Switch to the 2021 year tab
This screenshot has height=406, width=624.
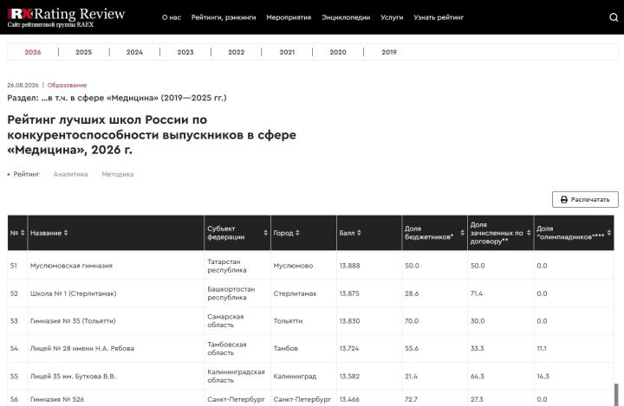point(288,52)
